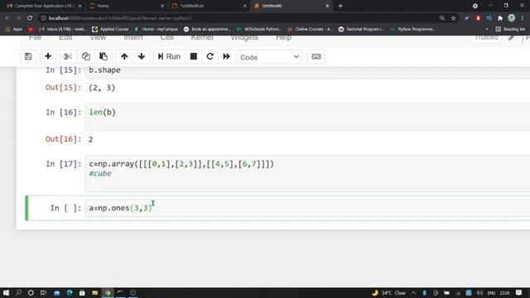Viewport: 530px width, 298px height.
Task: Open the cell type Code dropdown
Action: 270,57
